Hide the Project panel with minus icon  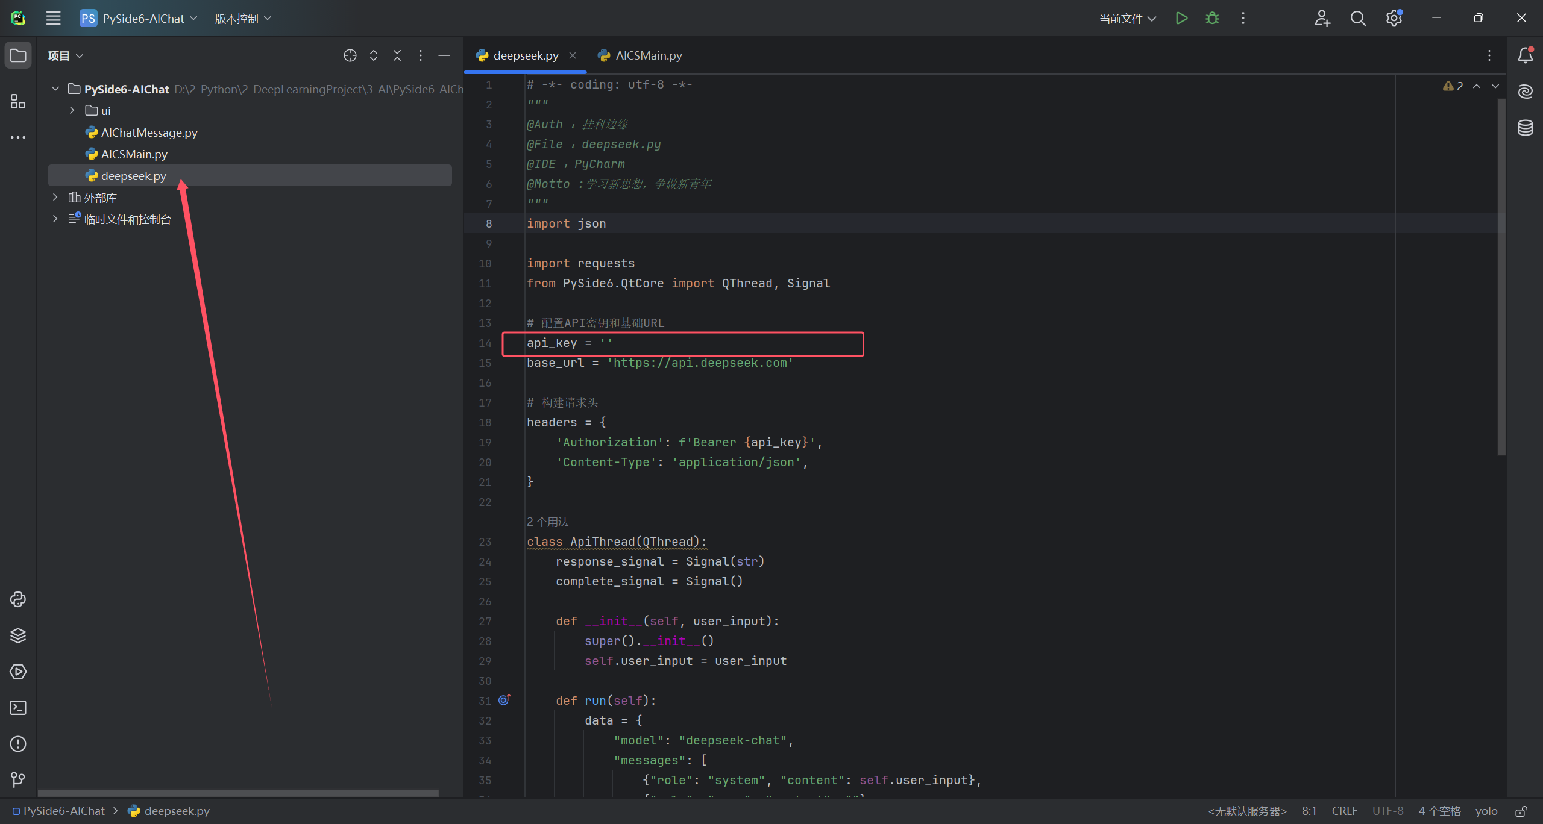444,55
